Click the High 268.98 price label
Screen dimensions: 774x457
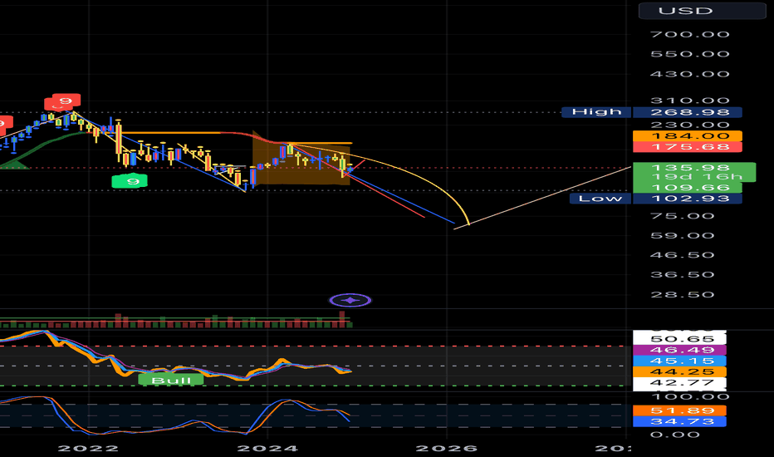(652, 112)
